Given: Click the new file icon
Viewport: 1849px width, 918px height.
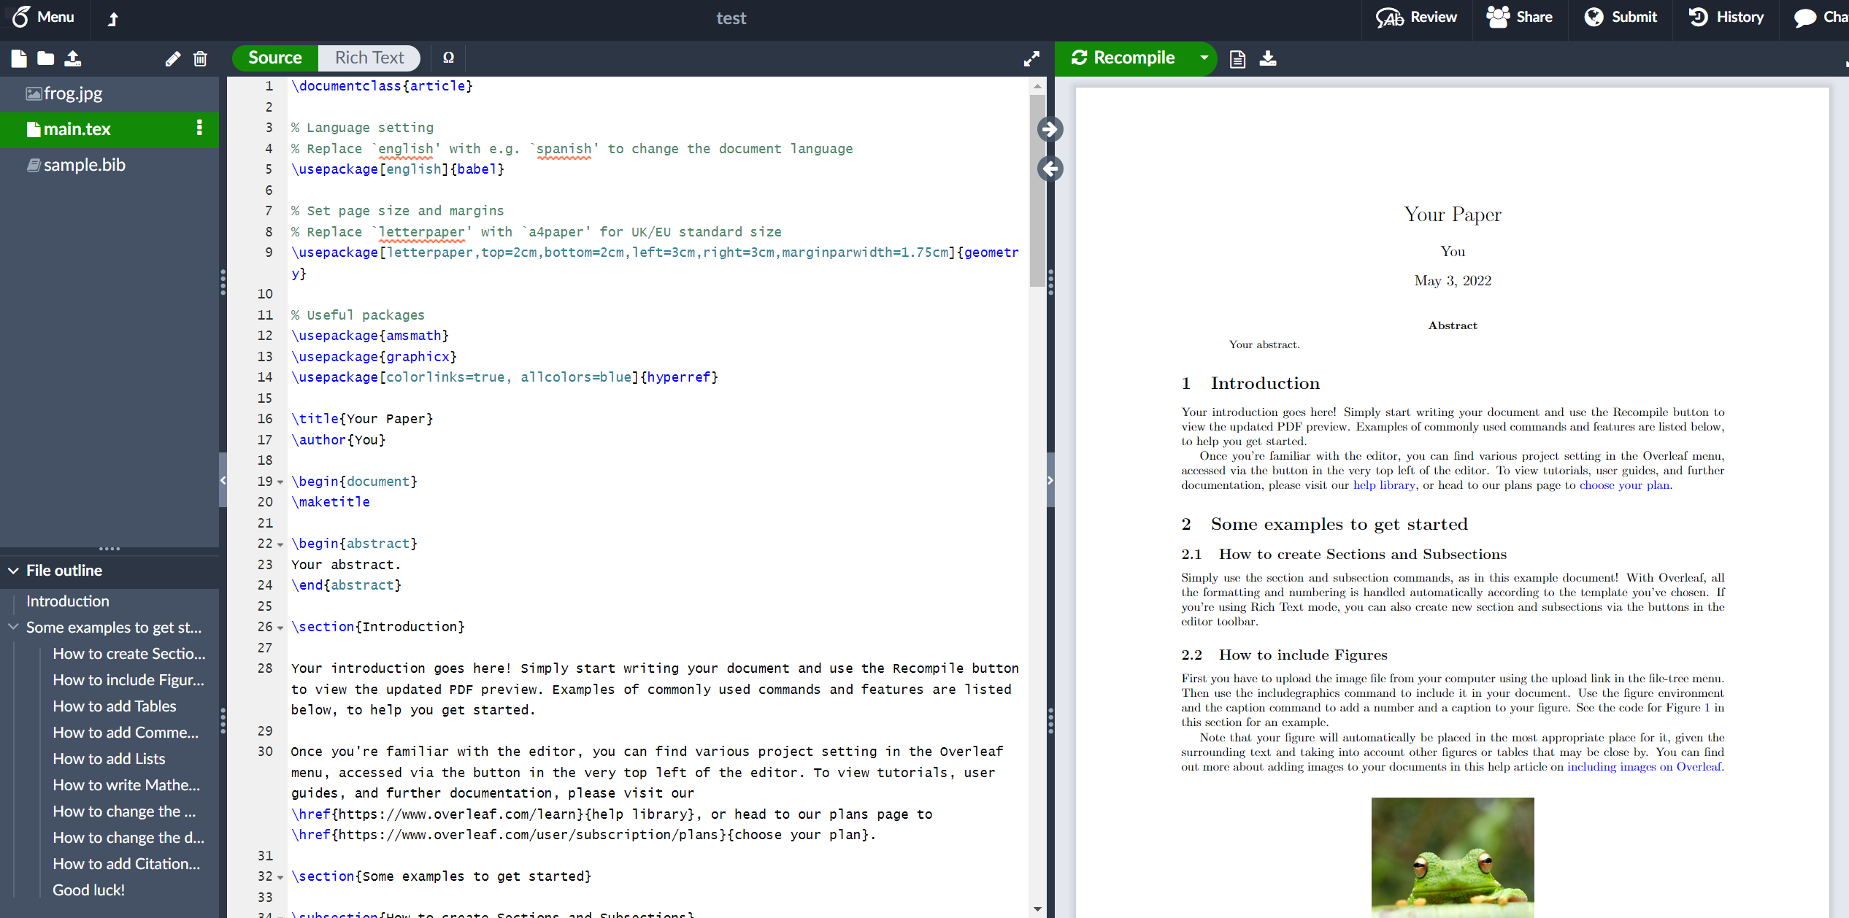Looking at the screenshot, I should click(x=19, y=58).
